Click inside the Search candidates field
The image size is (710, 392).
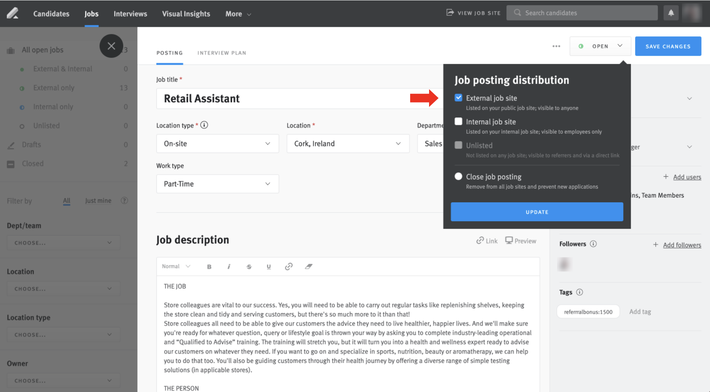(x=582, y=13)
